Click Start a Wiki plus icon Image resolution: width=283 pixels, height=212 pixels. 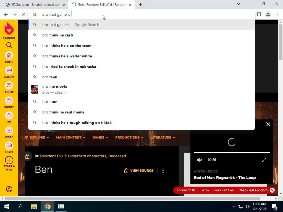coord(9,160)
